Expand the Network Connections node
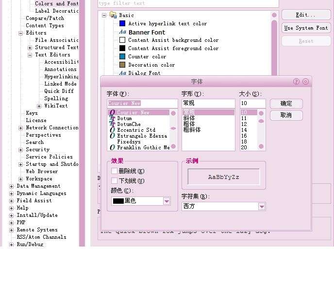334x283 pixels. (x=21, y=128)
